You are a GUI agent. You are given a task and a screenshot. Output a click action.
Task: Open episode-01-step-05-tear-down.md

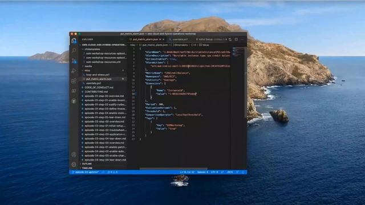pyautogui.click(x=105, y=117)
